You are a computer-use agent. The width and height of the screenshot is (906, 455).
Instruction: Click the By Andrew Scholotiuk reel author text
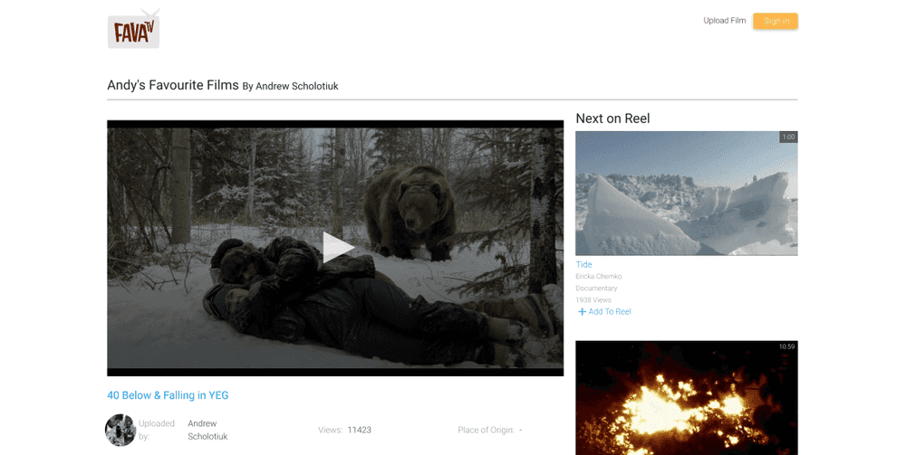point(290,87)
